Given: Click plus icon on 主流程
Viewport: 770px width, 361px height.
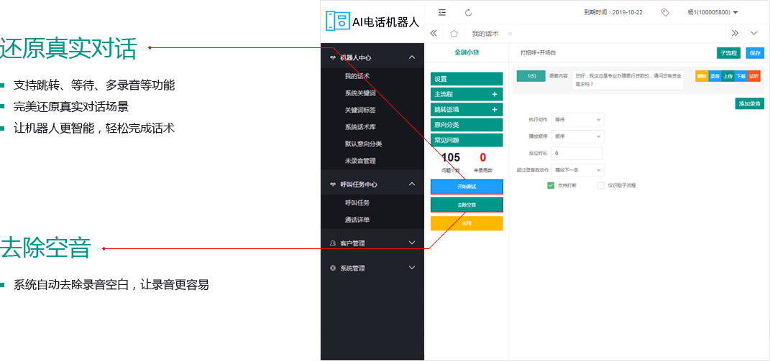Looking at the screenshot, I should click(x=495, y=94).
